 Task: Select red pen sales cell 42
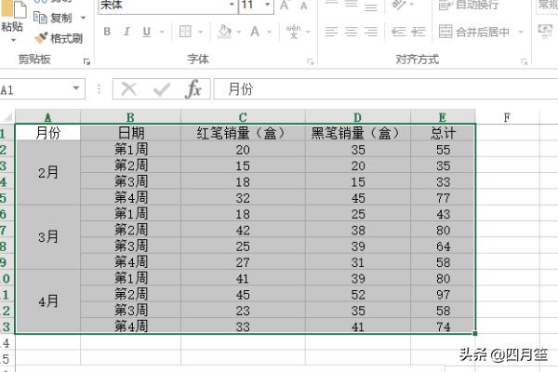(x=243, y=230)
